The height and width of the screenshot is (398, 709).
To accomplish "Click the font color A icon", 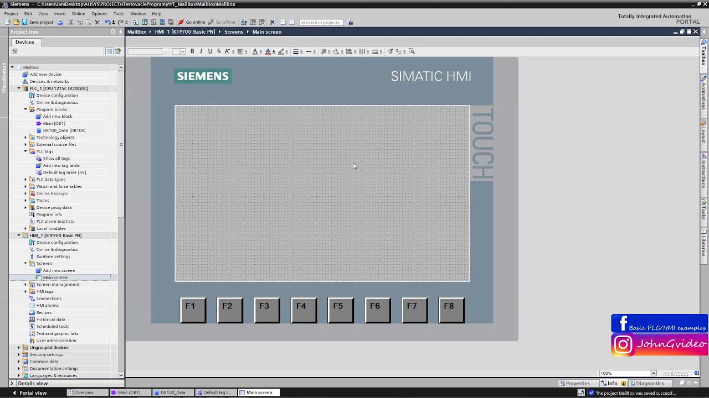I will pos(255,51).
